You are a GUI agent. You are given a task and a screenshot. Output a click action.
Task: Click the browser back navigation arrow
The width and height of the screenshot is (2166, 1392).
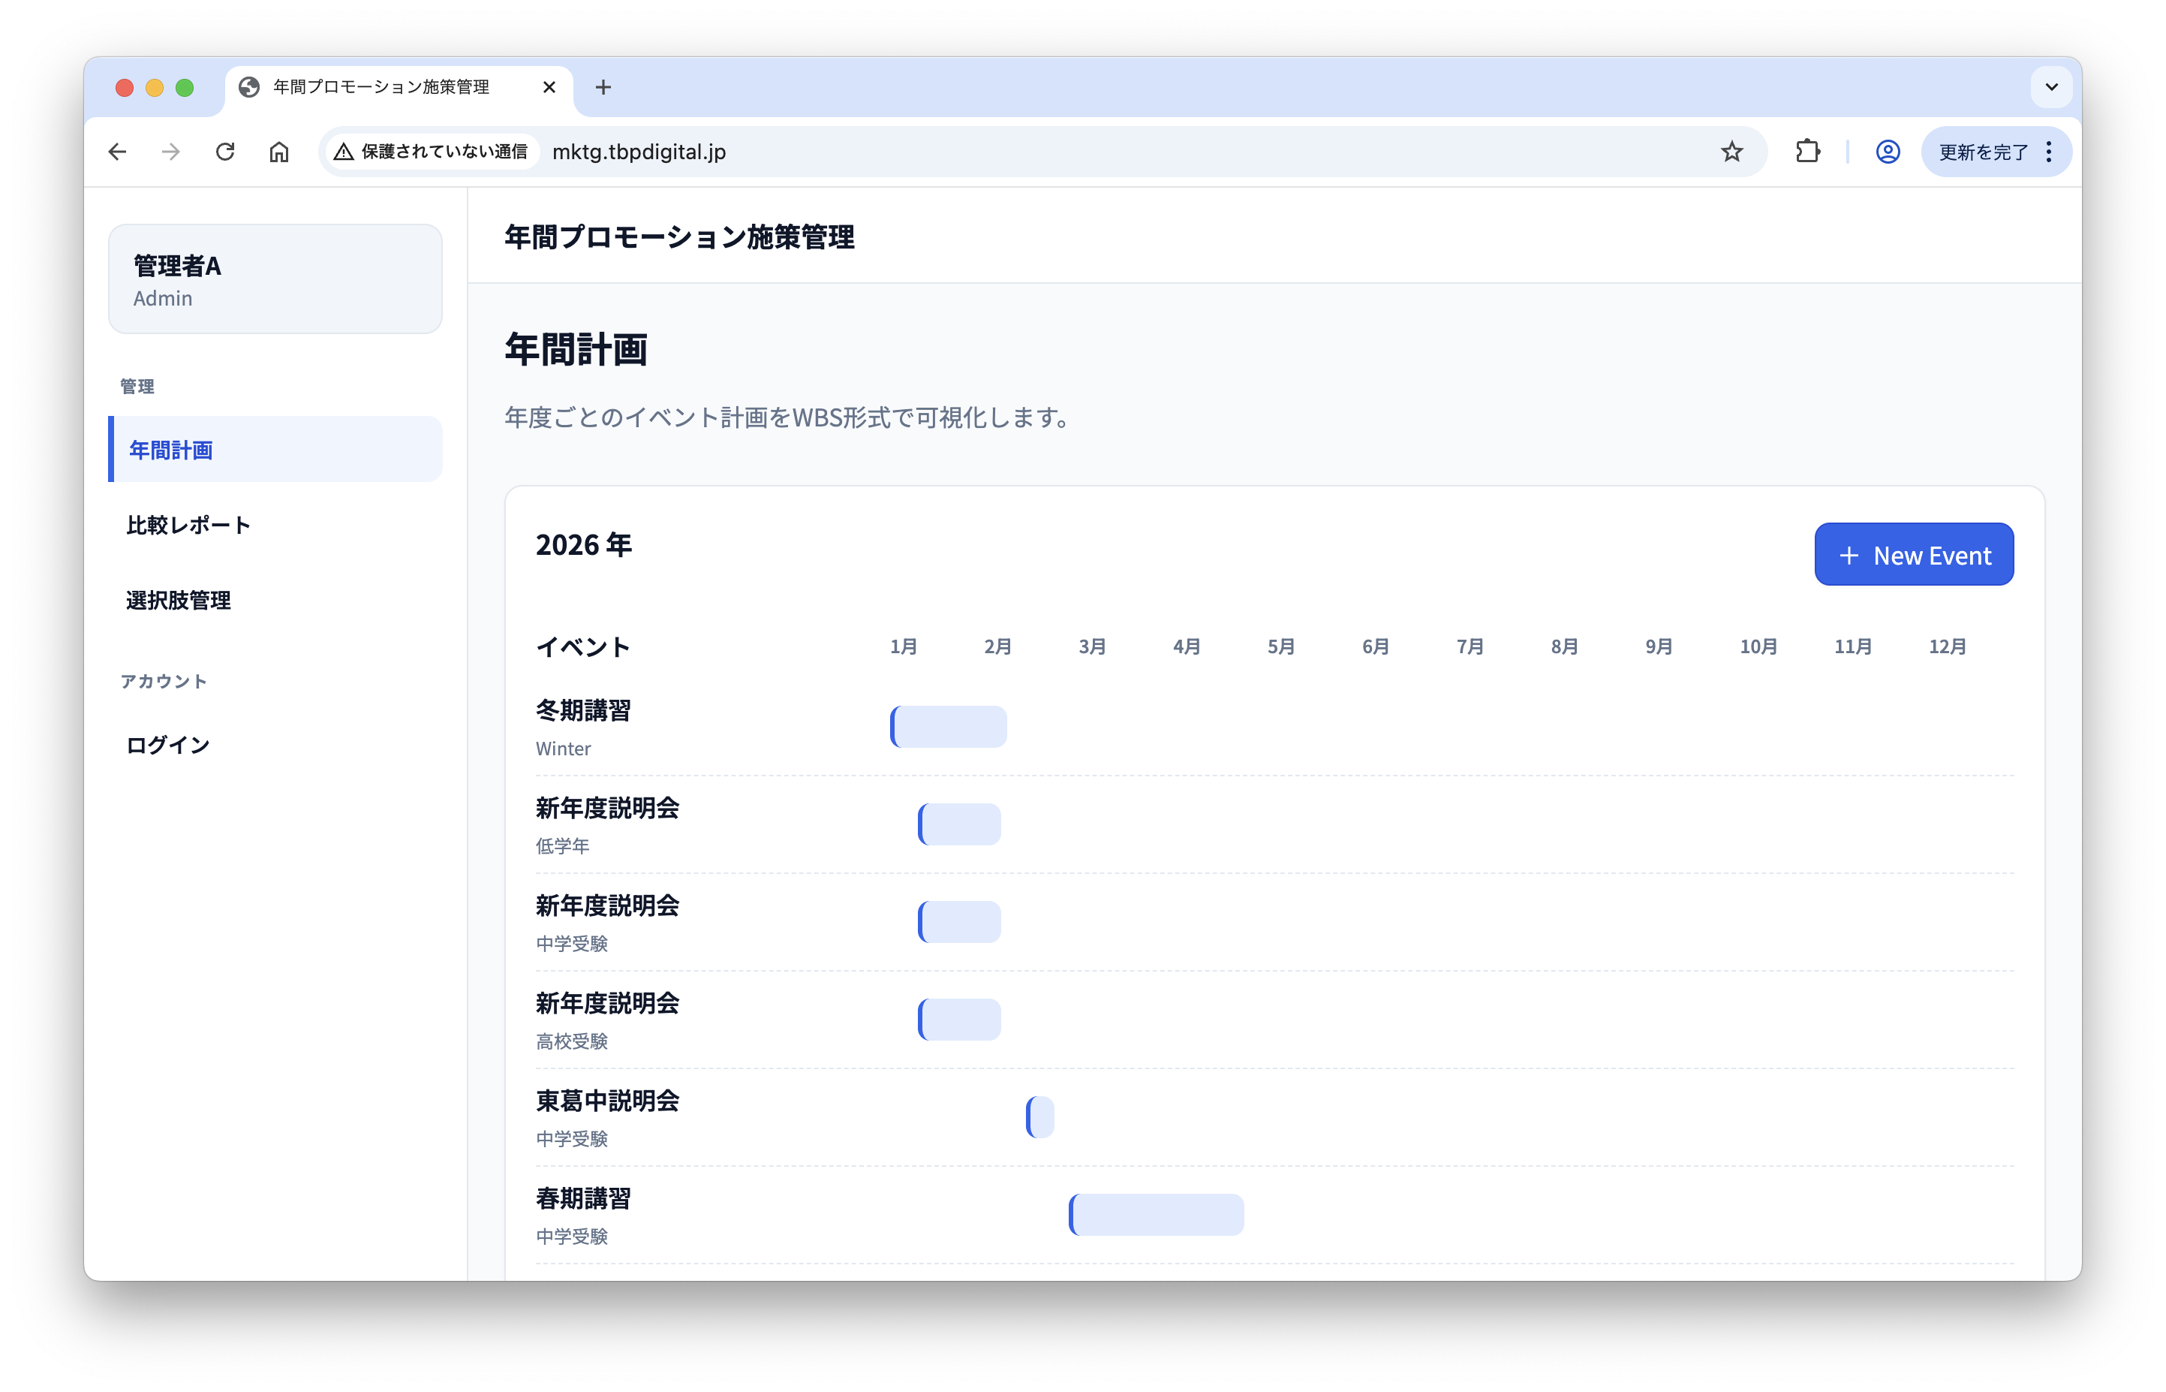[118, 152]
